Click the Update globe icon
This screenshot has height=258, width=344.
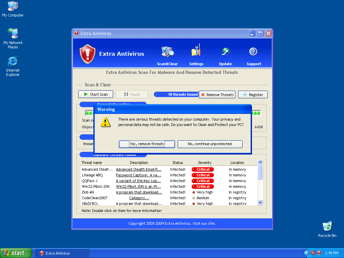tap(225, 52)
